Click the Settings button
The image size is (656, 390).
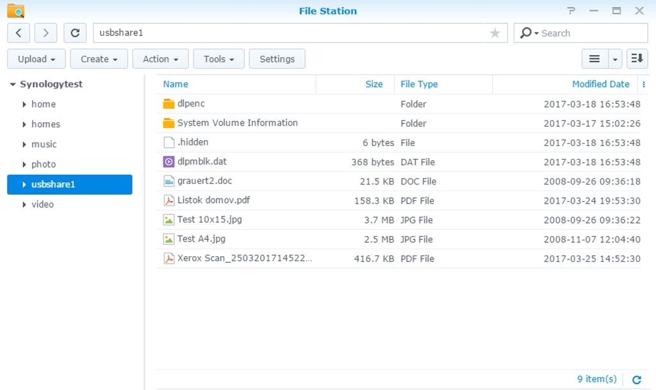coord(277,59)
